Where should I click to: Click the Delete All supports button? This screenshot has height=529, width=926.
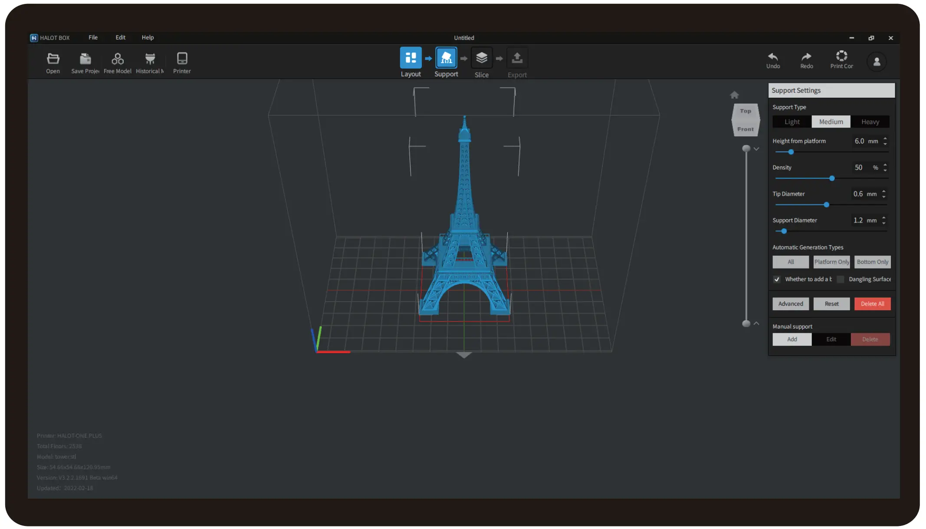[872, 303]
